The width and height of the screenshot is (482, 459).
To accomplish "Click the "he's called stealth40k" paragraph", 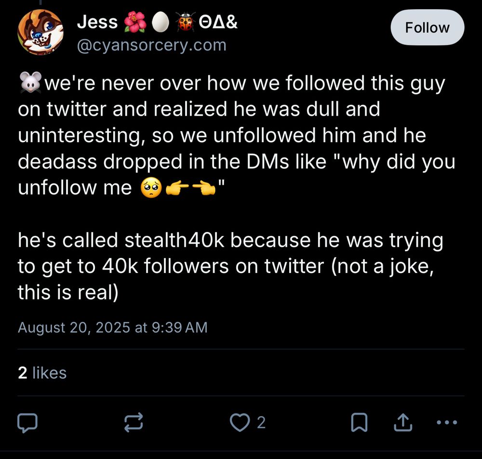I will (230, 266).
